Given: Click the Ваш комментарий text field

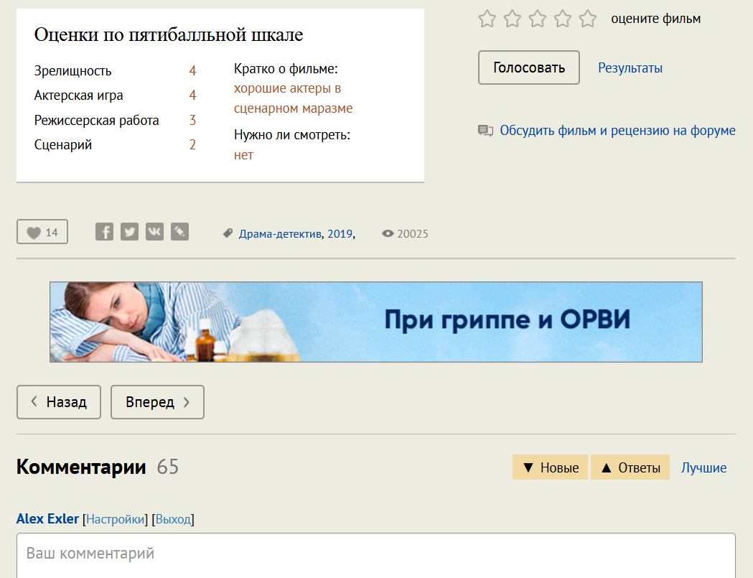Looking at the screenshot, I should tap(375, 554).
